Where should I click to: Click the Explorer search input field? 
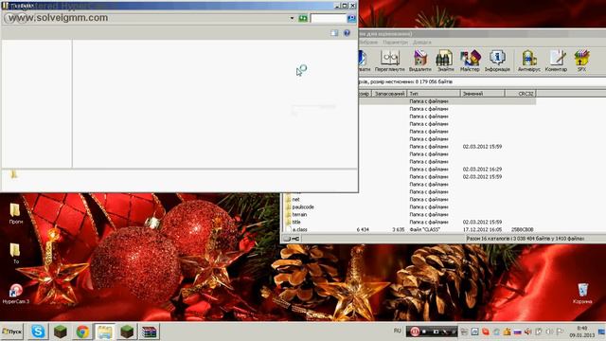[x=329, y=18]
